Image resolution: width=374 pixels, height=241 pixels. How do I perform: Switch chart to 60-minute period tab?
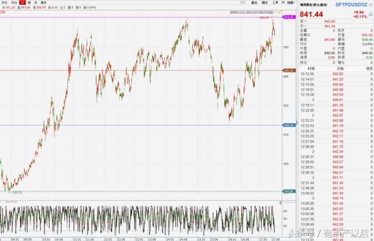tap(14, 2)
